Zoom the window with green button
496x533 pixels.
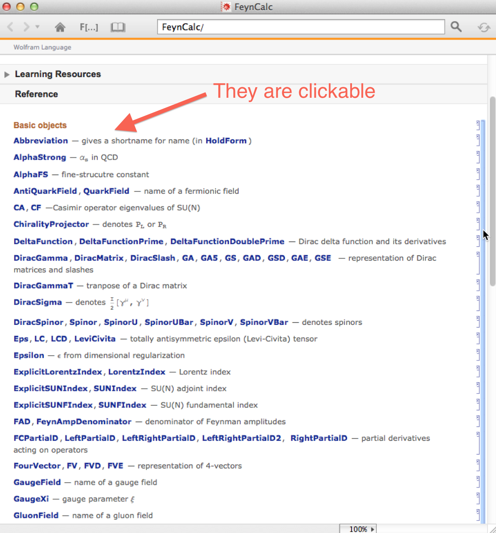[34, 7]
